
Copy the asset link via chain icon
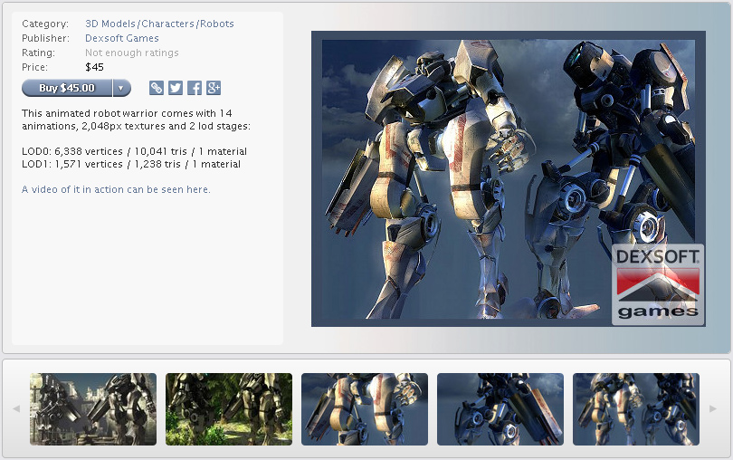pos(157,88)
